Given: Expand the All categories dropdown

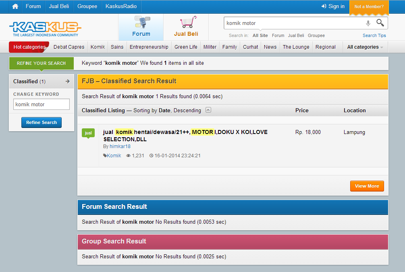Looking at the screenshot, I should click(365, 47).
